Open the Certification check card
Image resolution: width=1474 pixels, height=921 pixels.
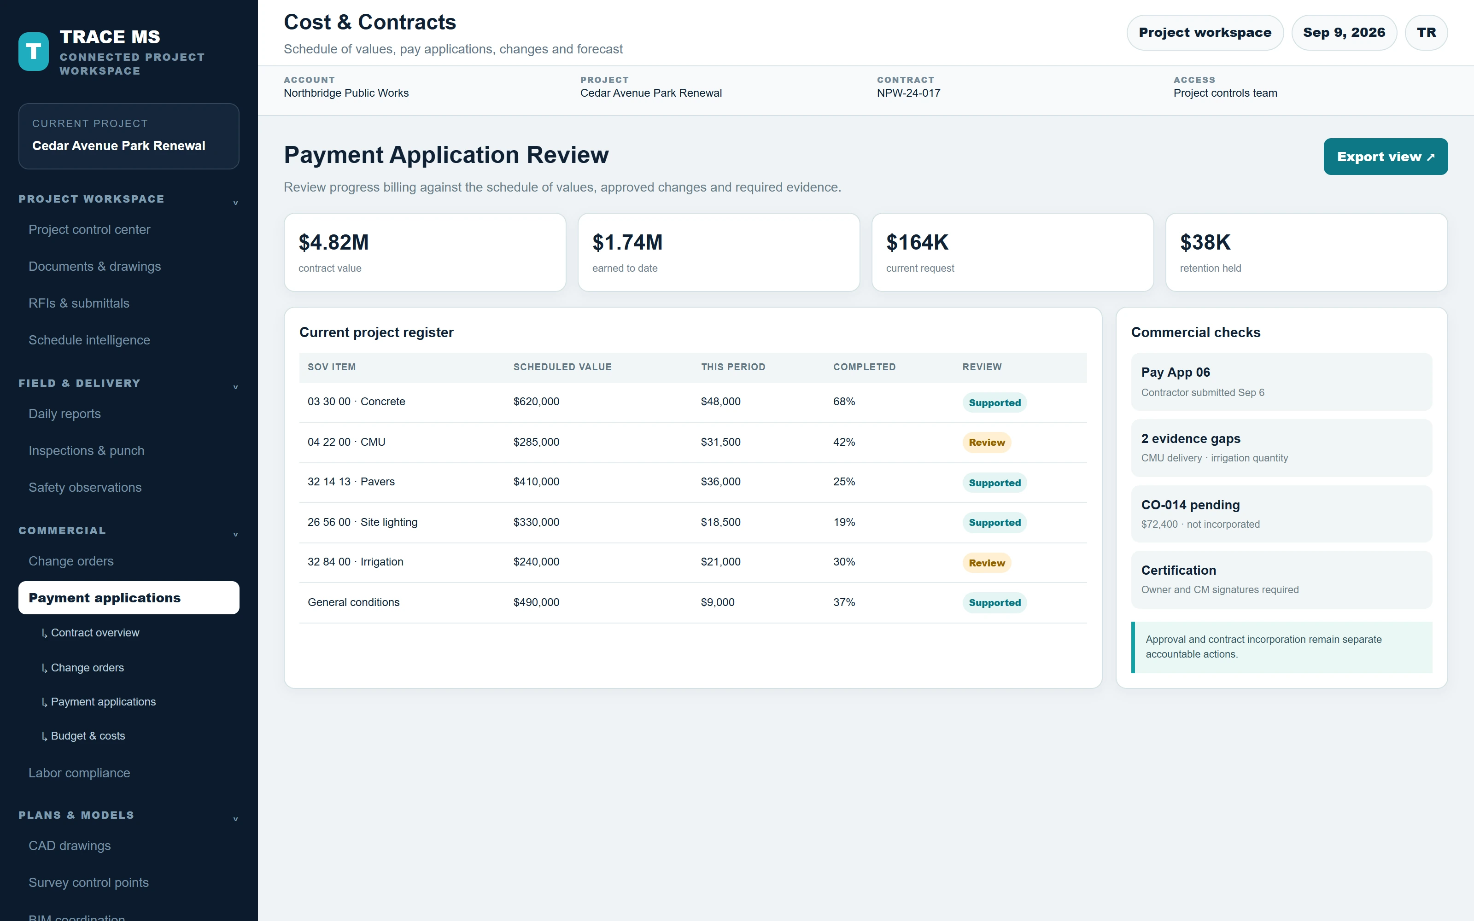click(x=1281, y=580)
